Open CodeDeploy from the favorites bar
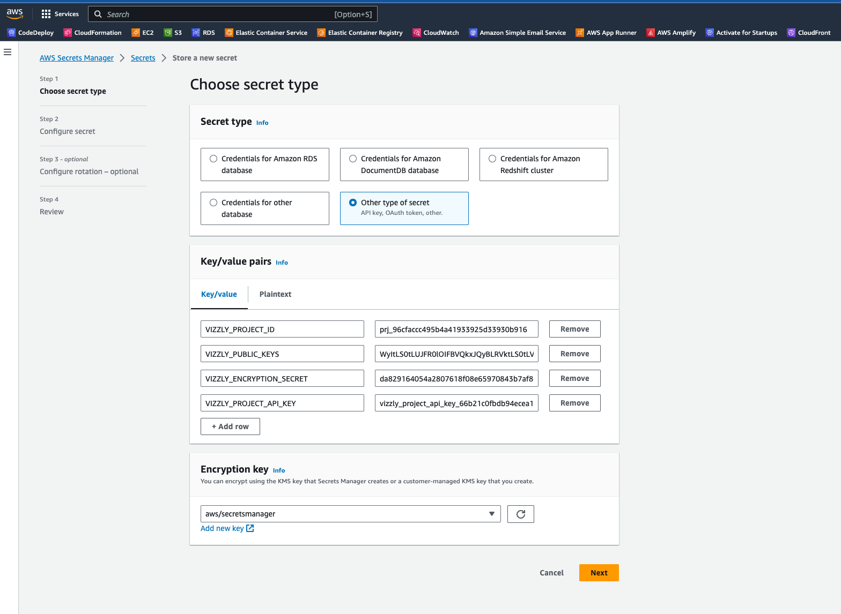The width and height of the screenshot is (841, 614). pyautogui.click(x=31, y=33)
